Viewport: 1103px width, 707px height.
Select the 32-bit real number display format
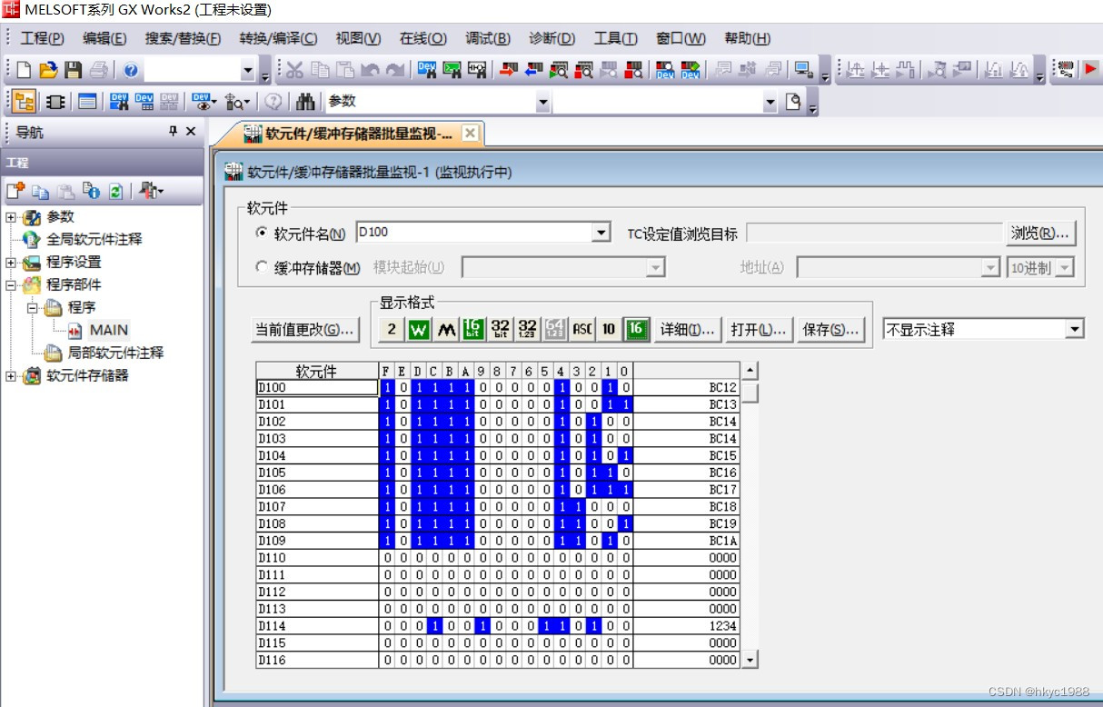pos(527,329)
